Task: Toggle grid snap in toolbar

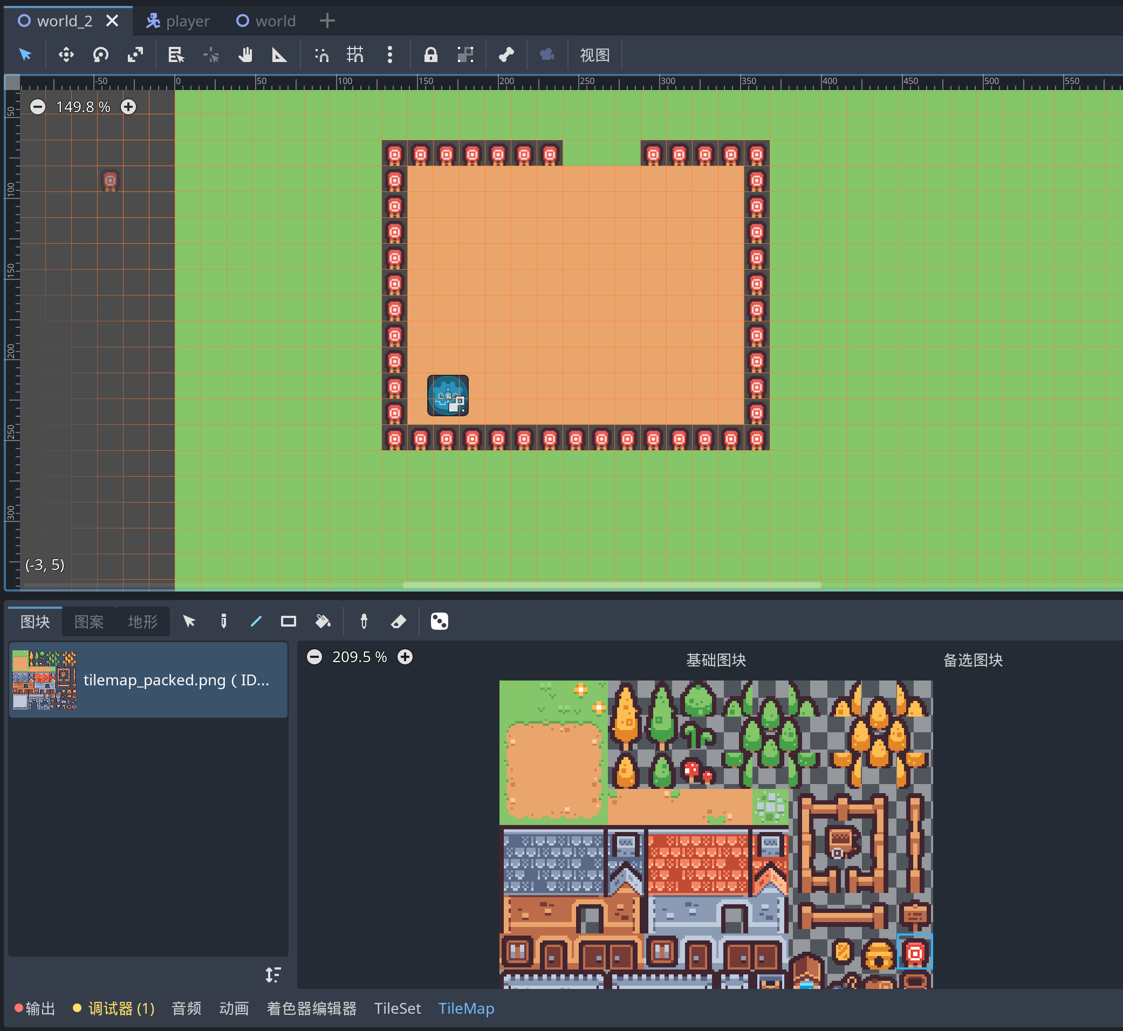Action: click(355, 54)
